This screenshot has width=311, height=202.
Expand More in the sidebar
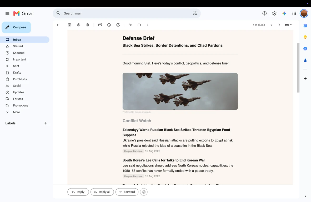click(17, 112)
